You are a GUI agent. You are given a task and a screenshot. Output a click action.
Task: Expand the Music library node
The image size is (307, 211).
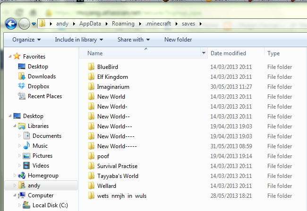[x=19, y=146]
